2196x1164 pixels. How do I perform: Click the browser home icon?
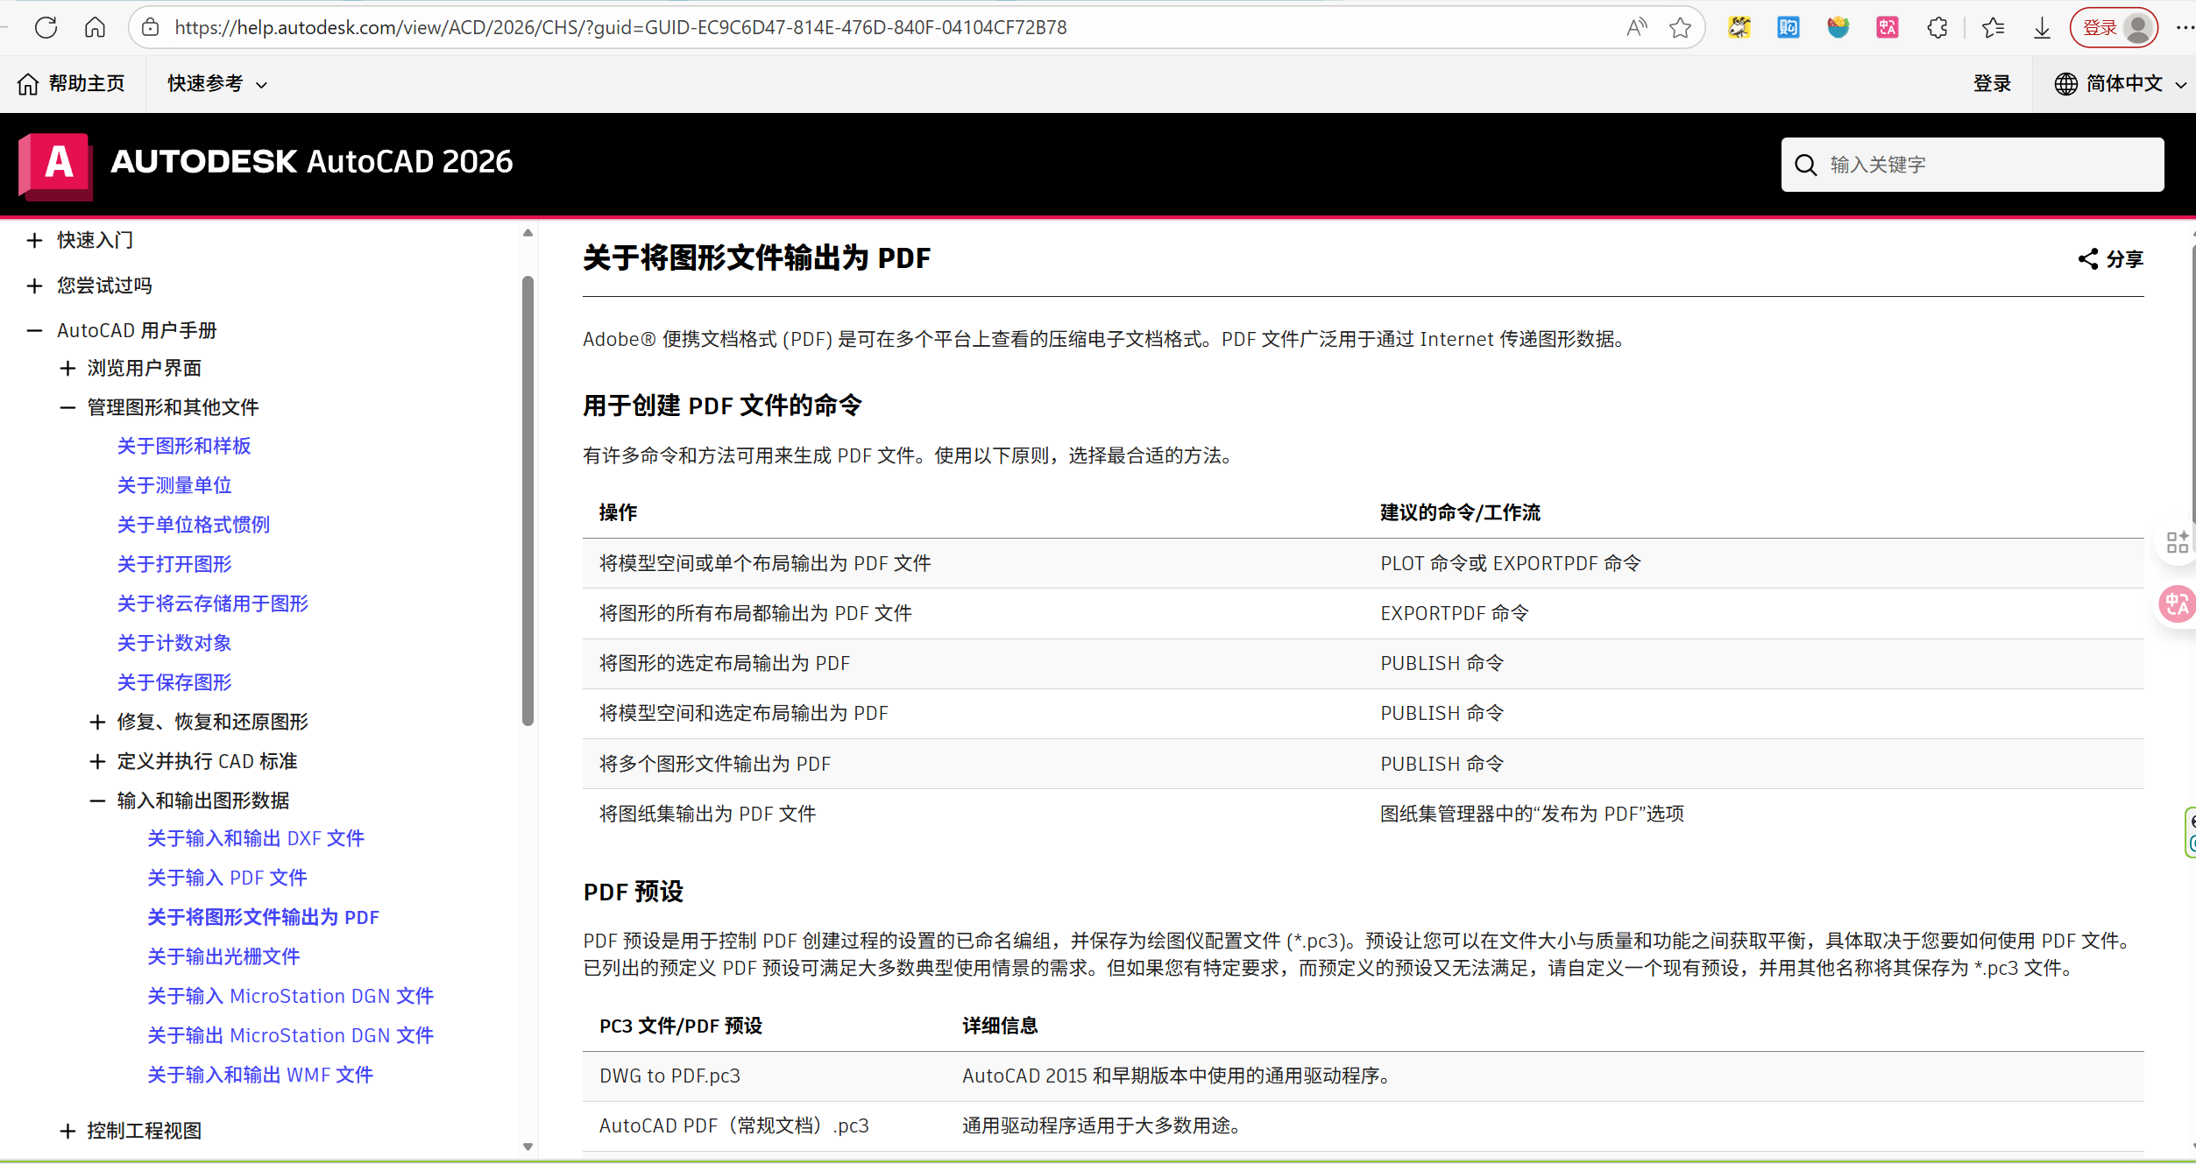click(95, 27)
